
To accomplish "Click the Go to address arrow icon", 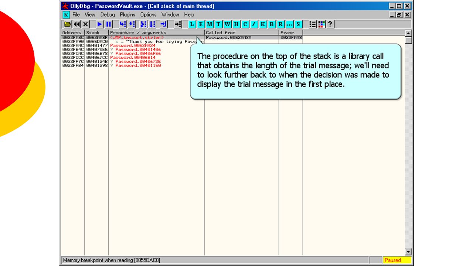I will click(178, 24).
